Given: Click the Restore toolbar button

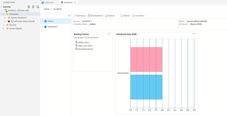Looking at the screenshot, I should [x=110, y=16].
